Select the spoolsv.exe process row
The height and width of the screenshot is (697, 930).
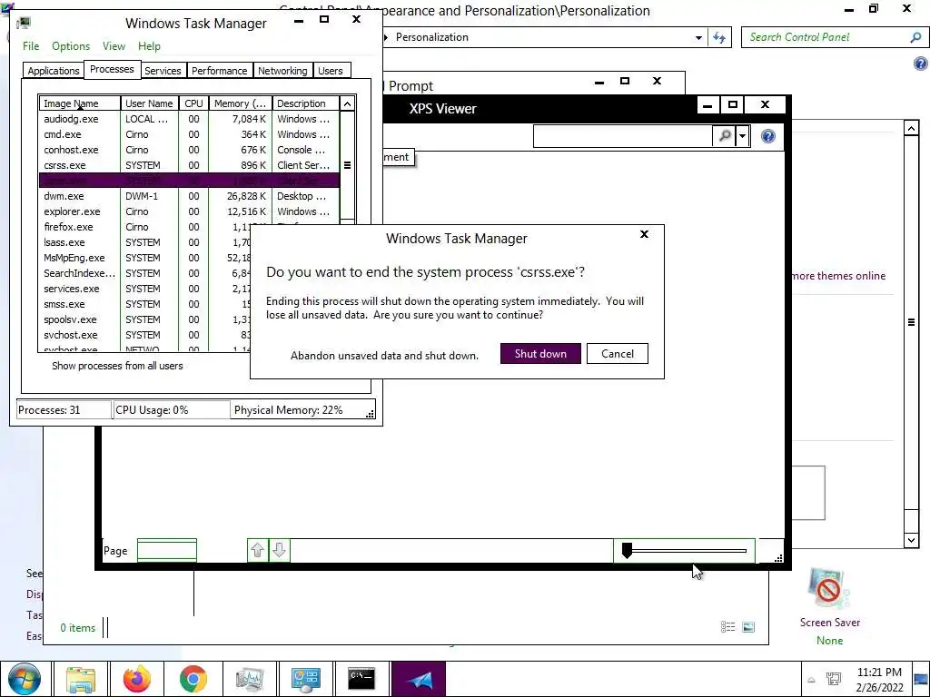click(x=144, y=319)
